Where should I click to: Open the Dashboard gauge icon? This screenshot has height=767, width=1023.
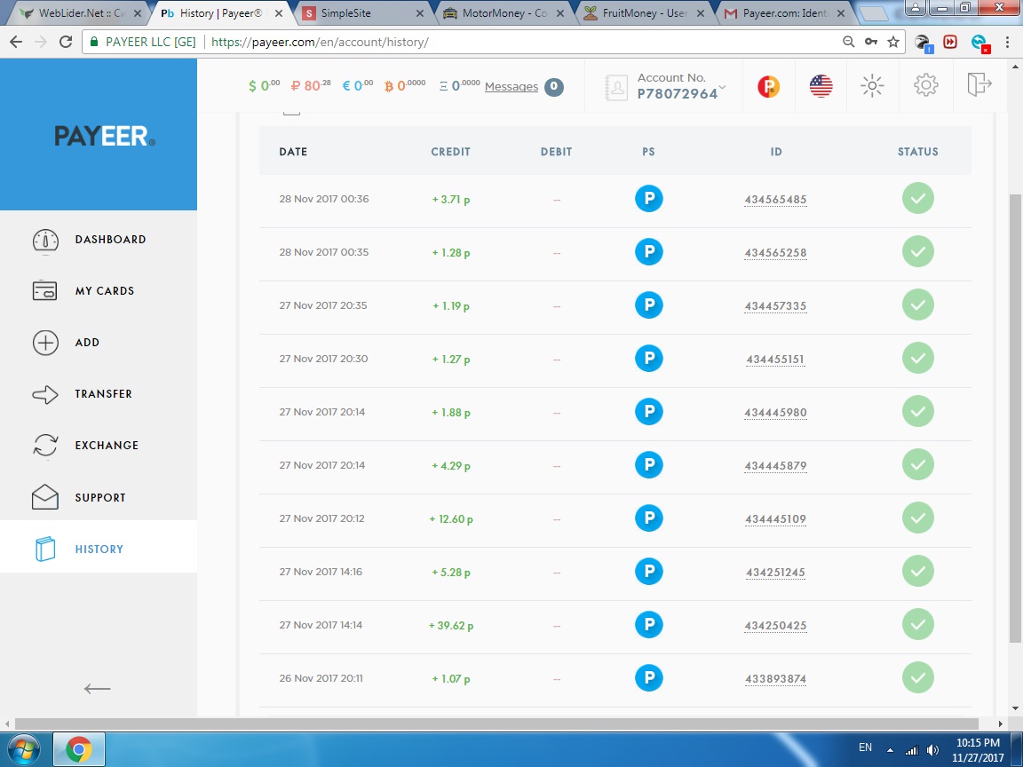(x=45, y=241)
